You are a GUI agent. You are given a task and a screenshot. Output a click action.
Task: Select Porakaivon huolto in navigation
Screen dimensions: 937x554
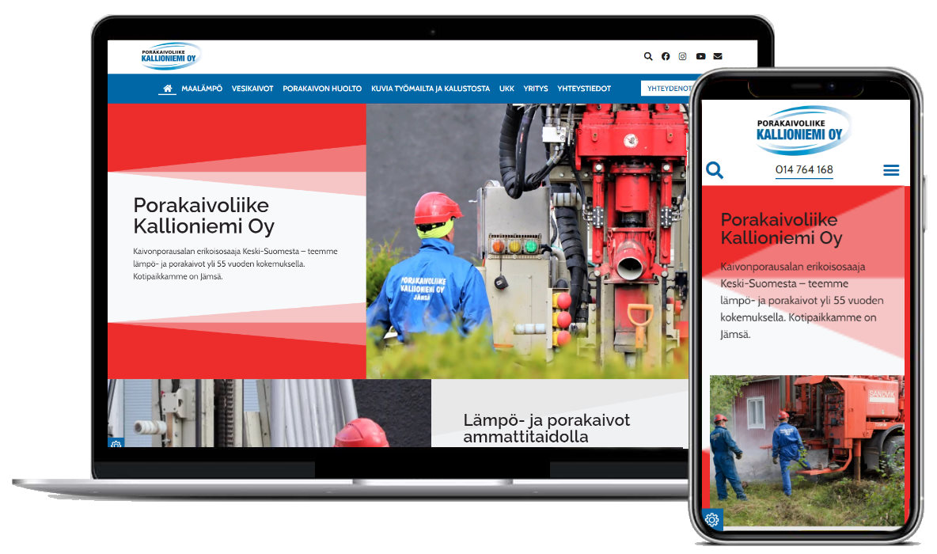(322, 89)
